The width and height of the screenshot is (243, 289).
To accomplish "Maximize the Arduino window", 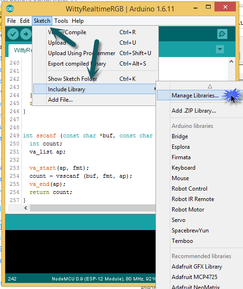I will [x=208, y=7].
